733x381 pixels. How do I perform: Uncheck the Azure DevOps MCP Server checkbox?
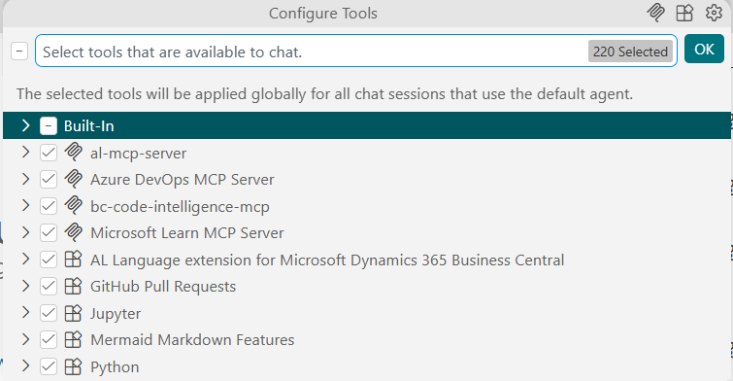pos(49,179)
